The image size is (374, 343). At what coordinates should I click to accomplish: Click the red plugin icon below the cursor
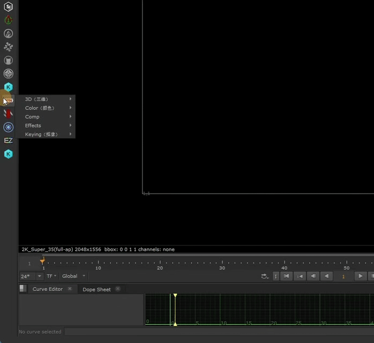coord(9,114)
